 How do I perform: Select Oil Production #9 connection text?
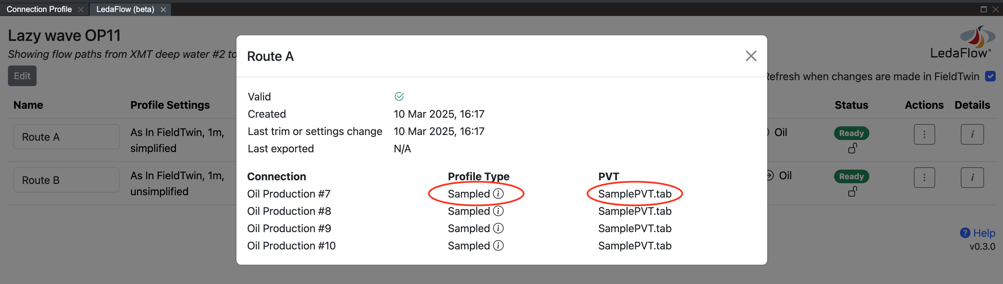[x=289, y=228]
